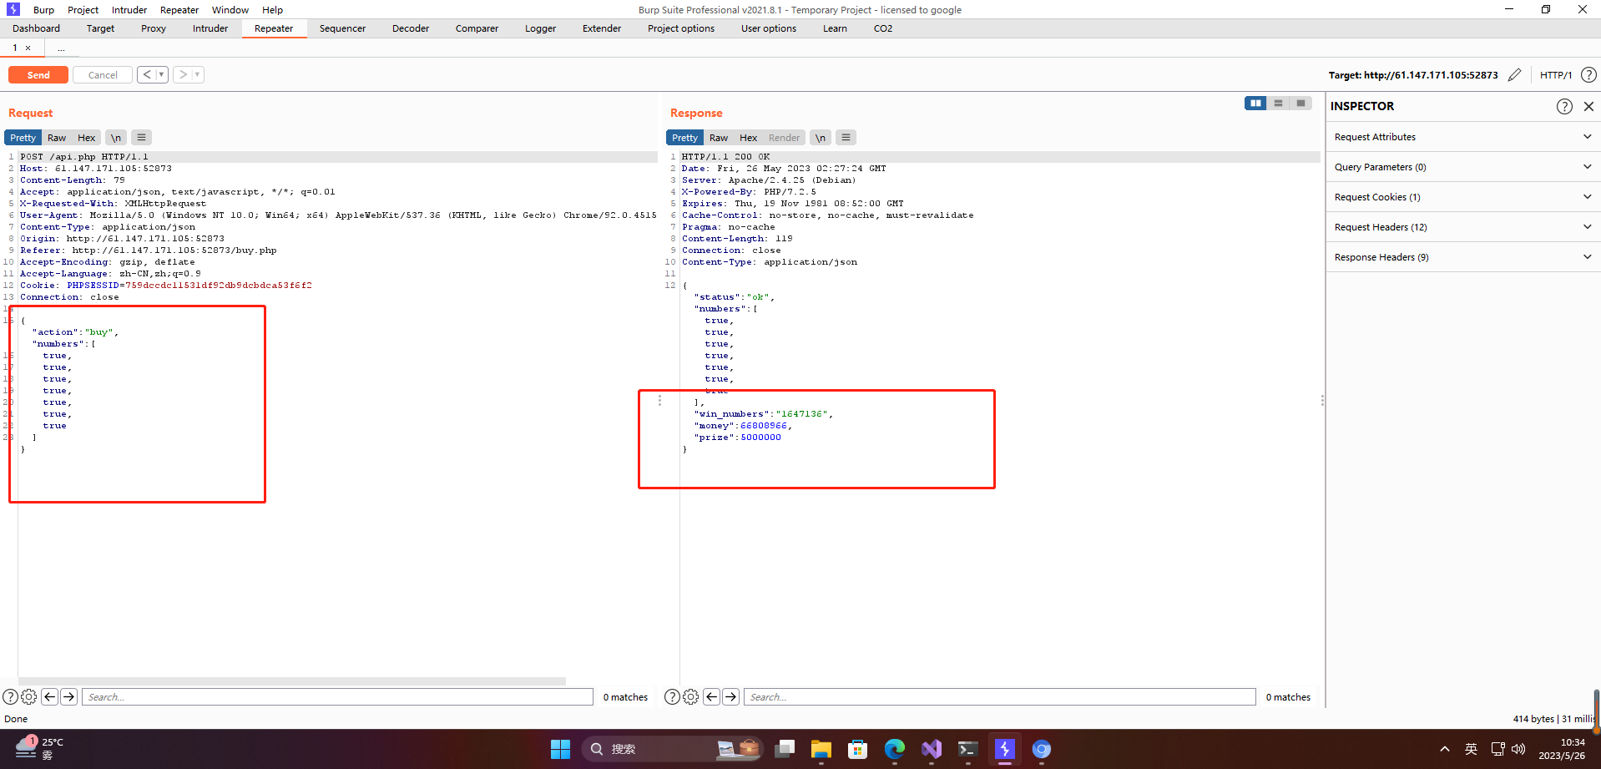Switch to side-by-side layout icon
The image size is (1601, 769).
(1255, 104)
